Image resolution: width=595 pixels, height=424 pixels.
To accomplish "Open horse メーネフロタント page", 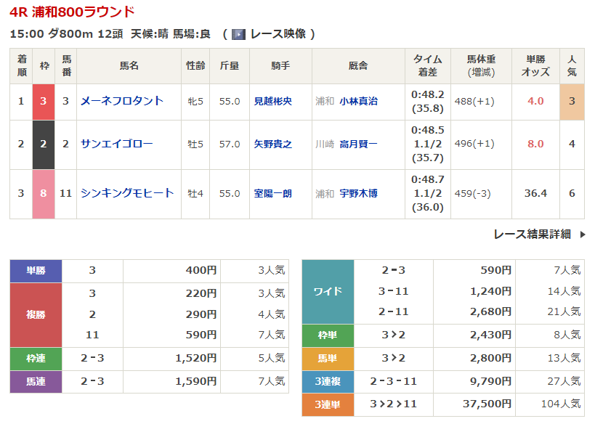I will (121, 101).
